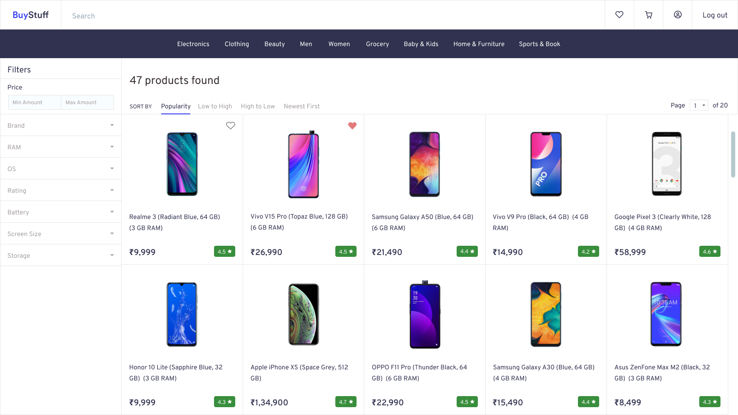Click the Min Amount price field

pos(35,102)
